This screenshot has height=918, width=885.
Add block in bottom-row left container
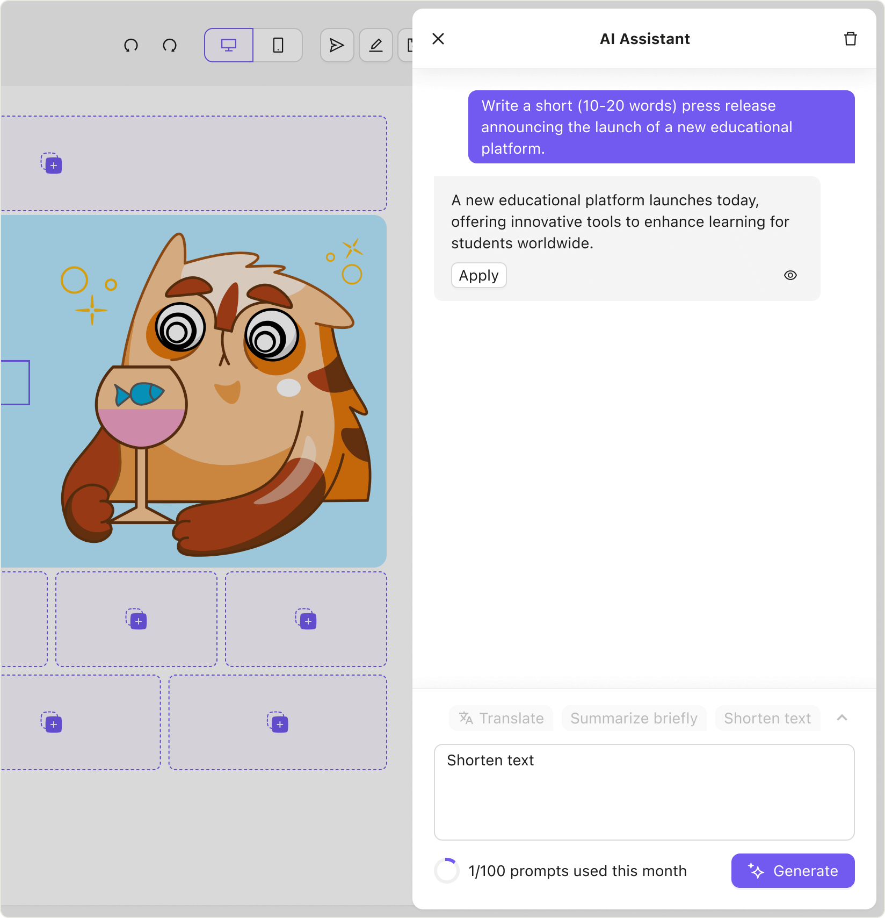pos(52,722)
